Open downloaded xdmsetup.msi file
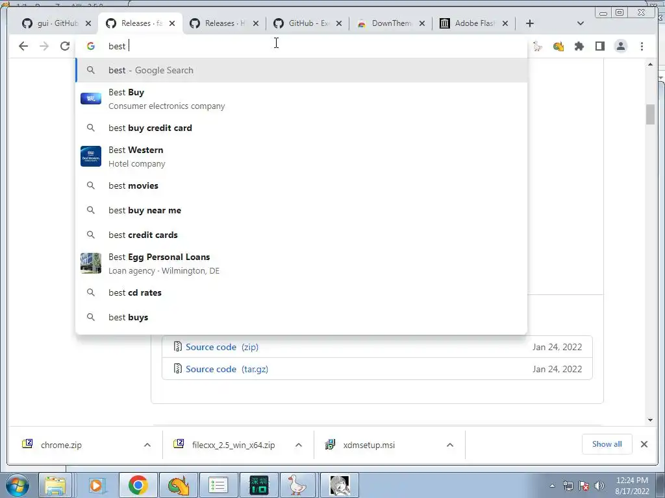This screenshot has width=665, height=498. 369,445
